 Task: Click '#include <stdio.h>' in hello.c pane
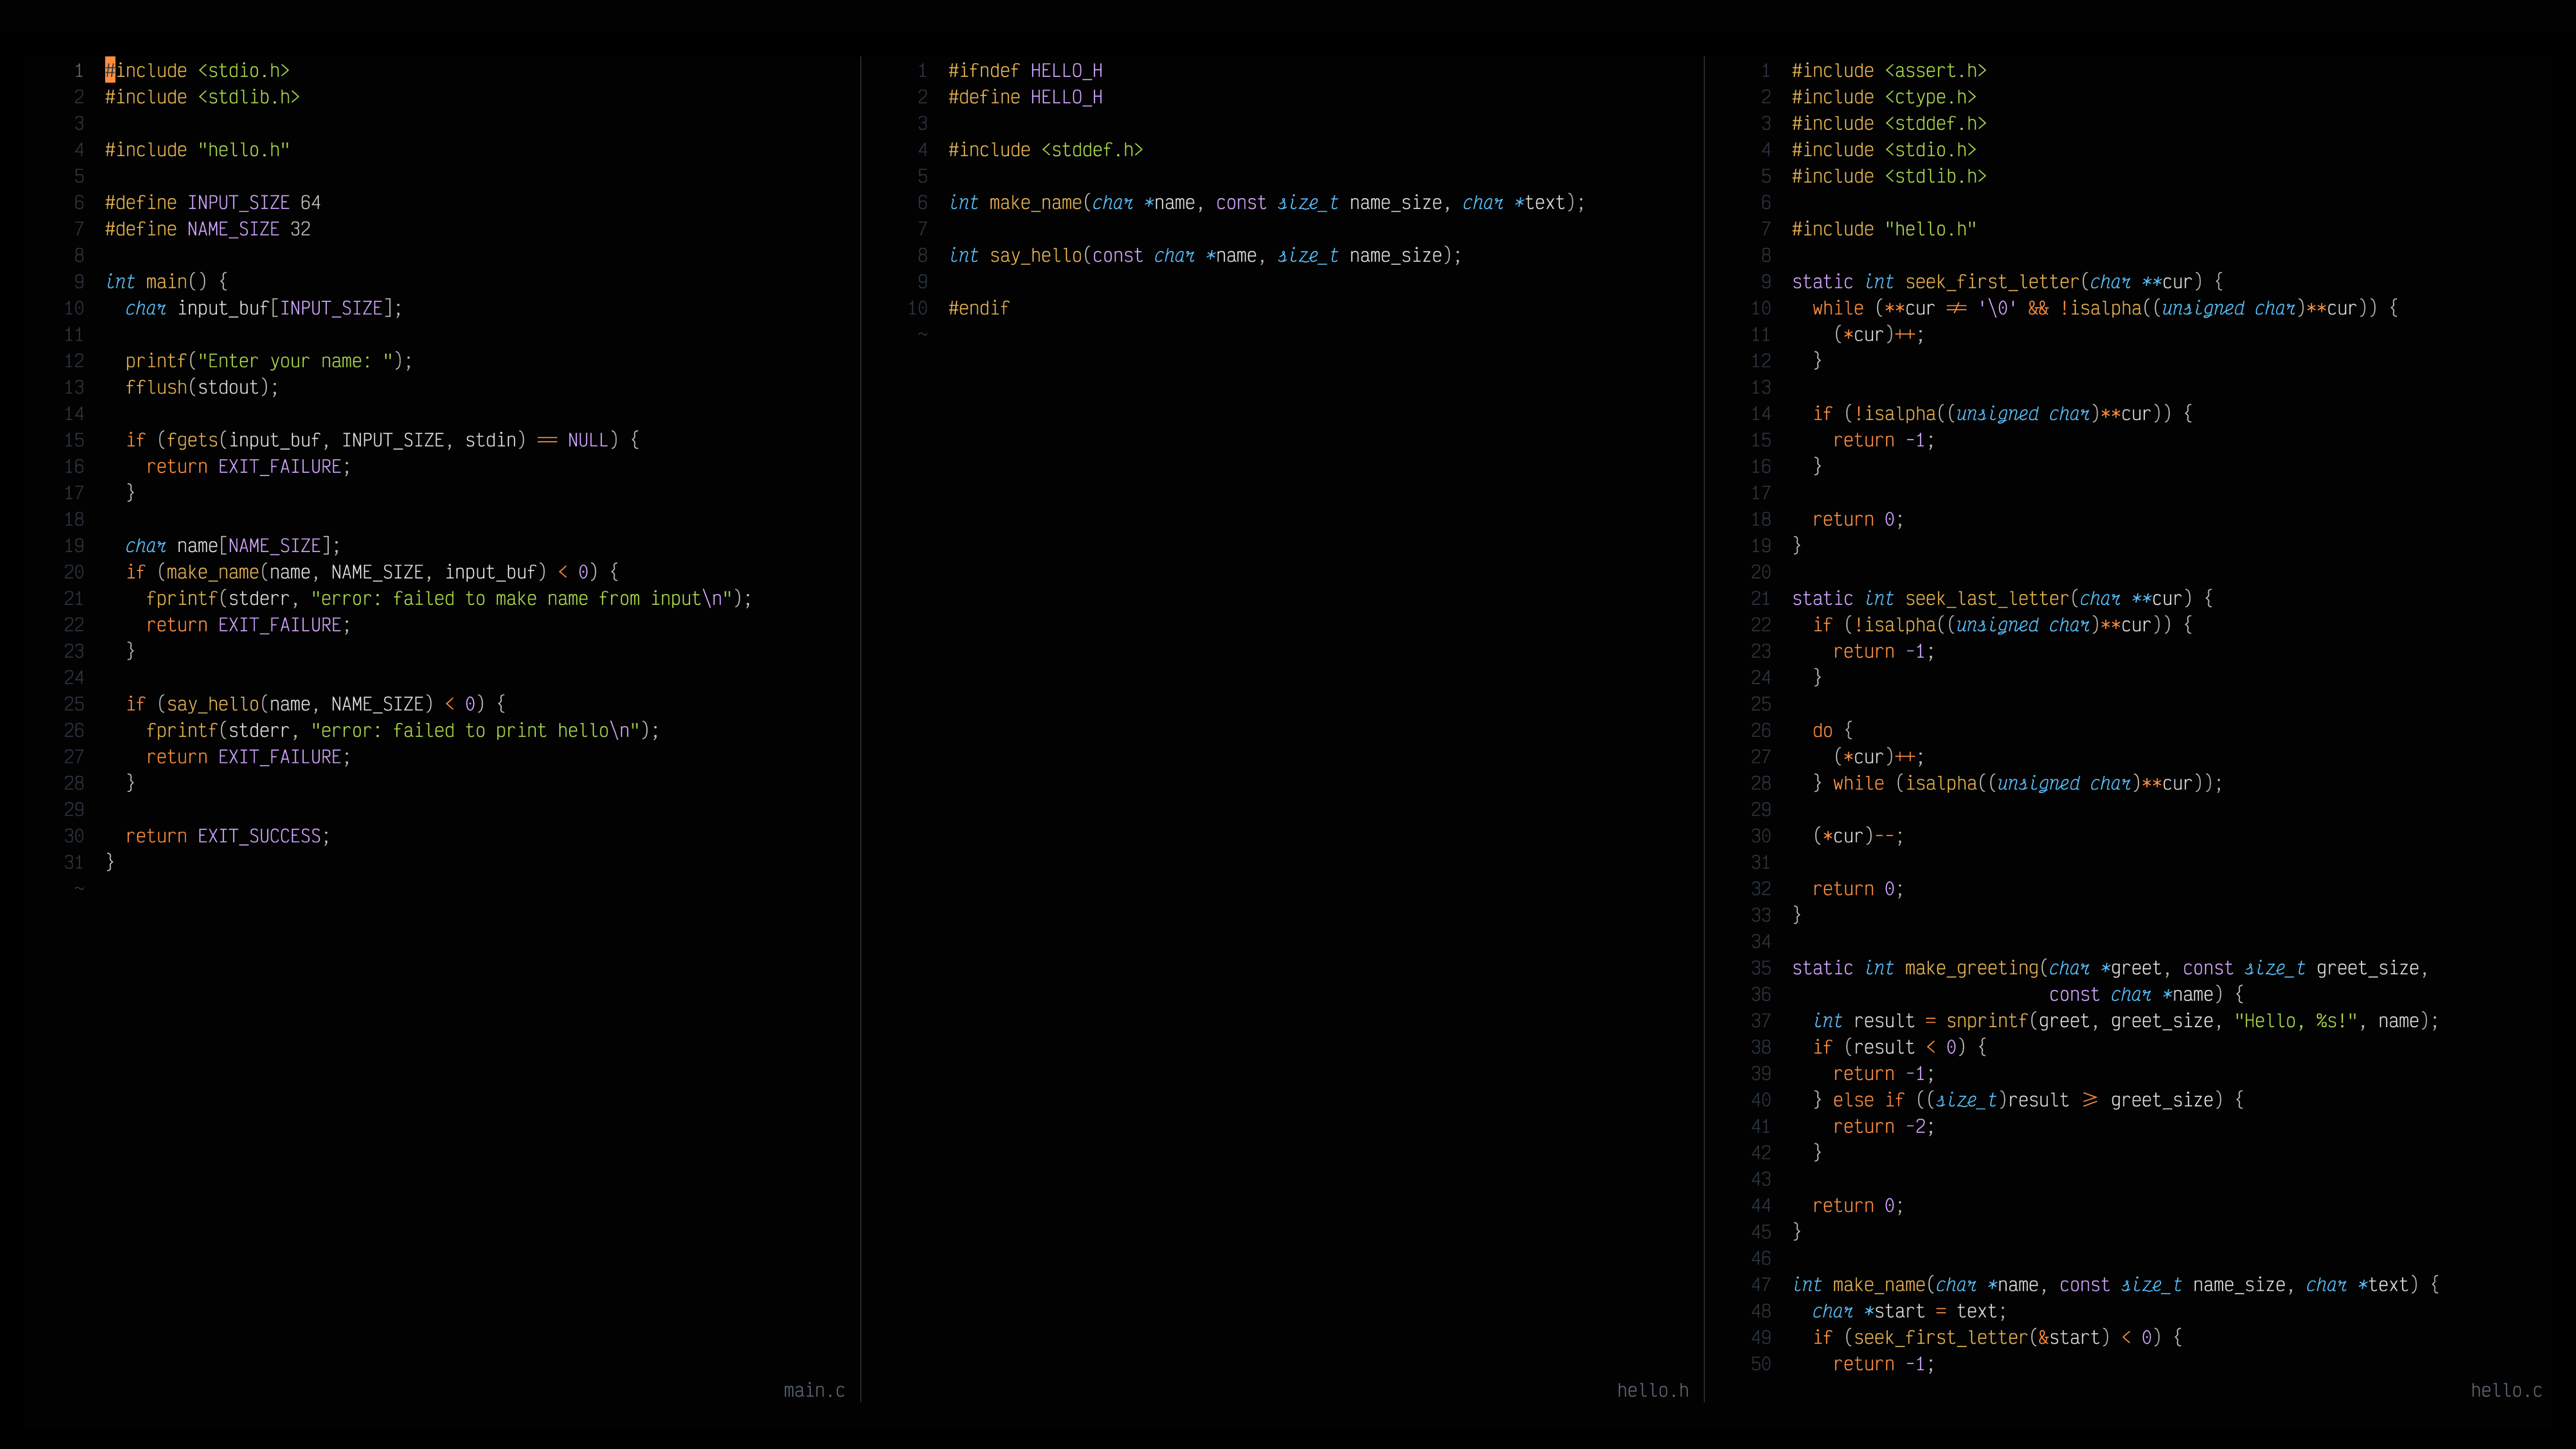tap(1884, 150)
